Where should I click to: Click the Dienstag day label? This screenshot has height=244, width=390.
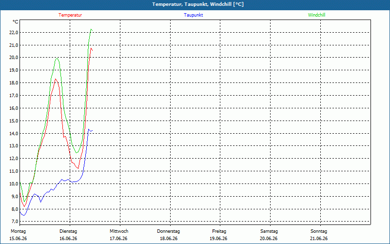tap(68, 231)
